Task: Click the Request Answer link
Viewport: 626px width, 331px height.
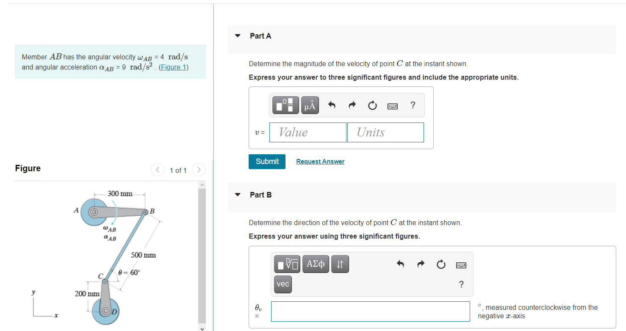Action: (320, 161)
